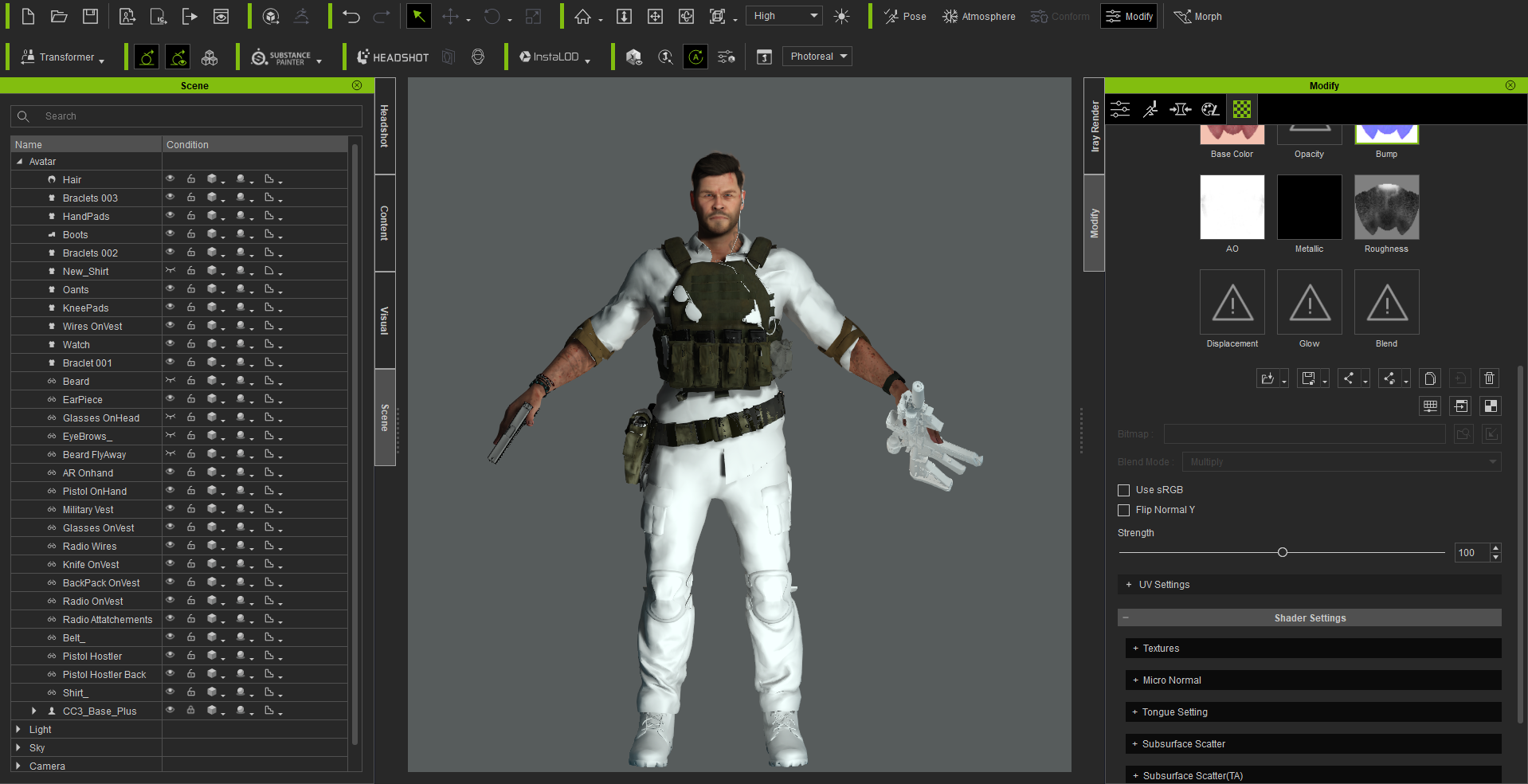Create a new project file
Viewport: 1528px width, 784px height.
coord(28,16)
